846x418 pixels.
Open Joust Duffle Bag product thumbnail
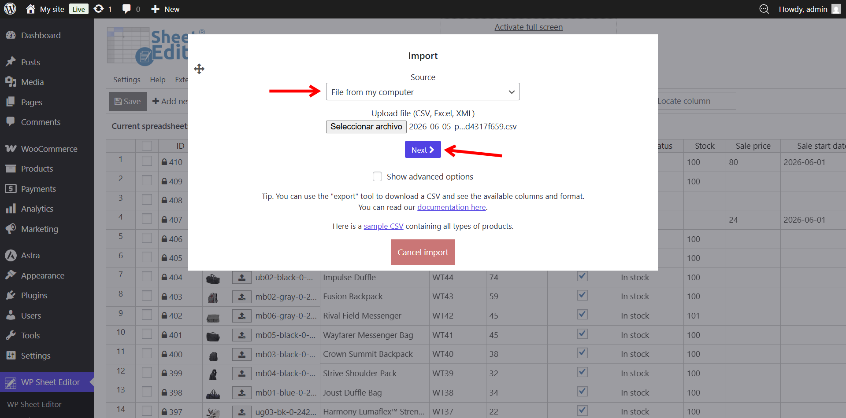point(213,394)
